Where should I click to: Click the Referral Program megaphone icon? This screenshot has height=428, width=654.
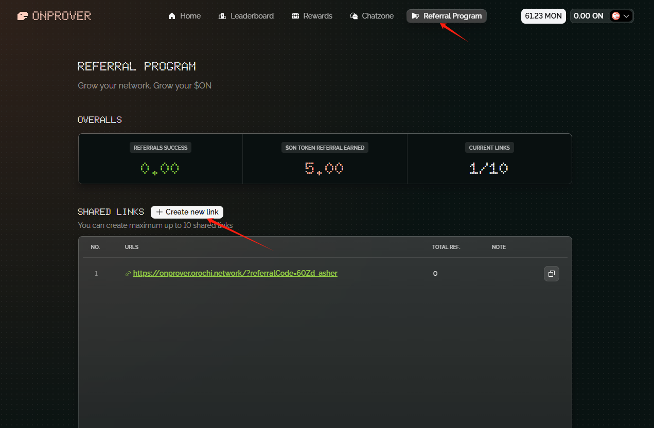[416, 16]
